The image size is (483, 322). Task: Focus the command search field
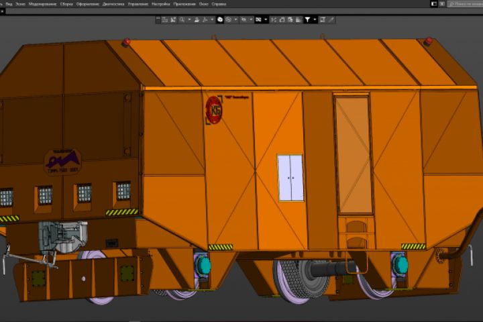[x=465, y=4]
